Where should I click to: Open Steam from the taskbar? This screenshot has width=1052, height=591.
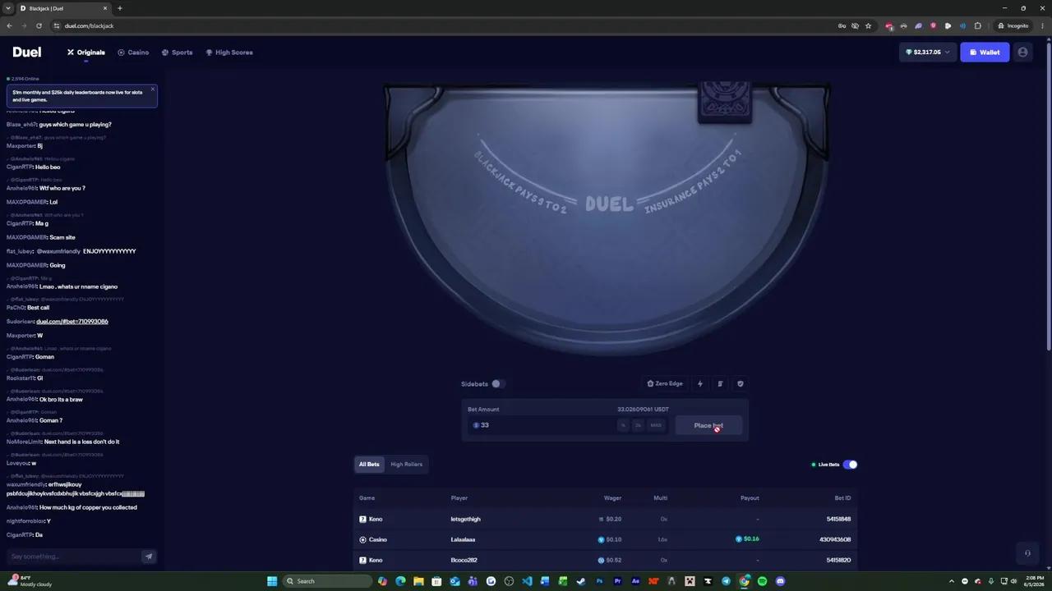point(581,581)
